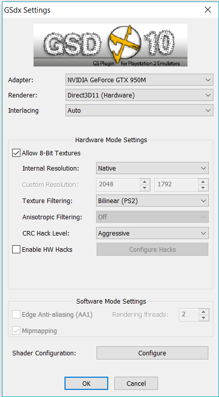
Task: Click the Software Mode Settings heading
Action: [x=111, y=302]
